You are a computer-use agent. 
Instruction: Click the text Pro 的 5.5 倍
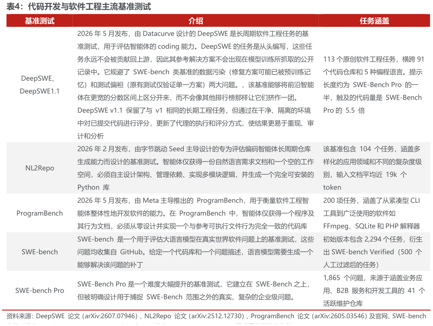coord(344,111)
